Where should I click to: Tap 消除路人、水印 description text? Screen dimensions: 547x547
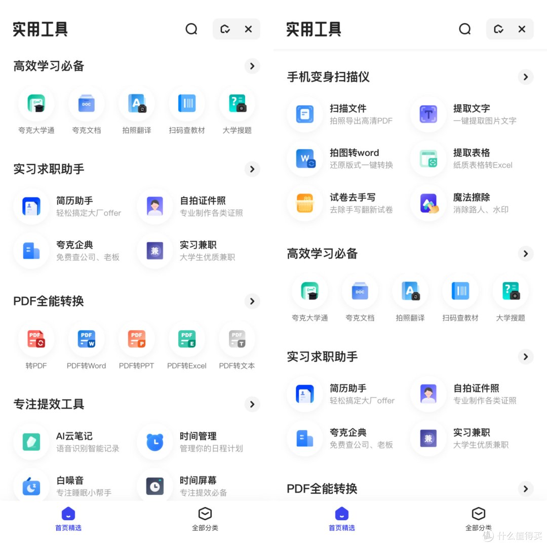click(x=481, y=210)
